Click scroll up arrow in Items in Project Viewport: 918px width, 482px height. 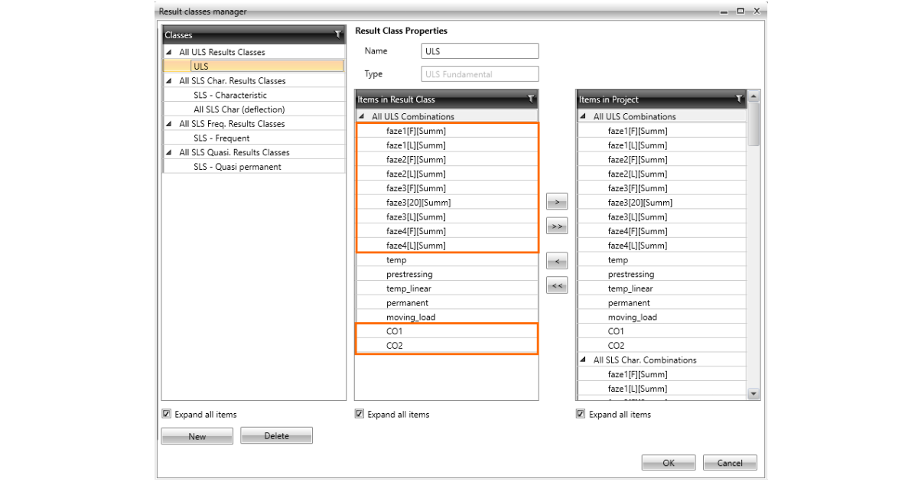coord(754,96)
